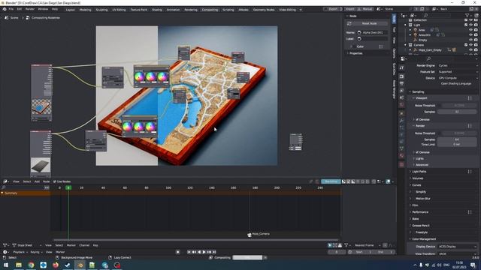Click the Hope_Cam_Empty object icon
Viewport: 481px width, 270px height.
coord(416,50)
